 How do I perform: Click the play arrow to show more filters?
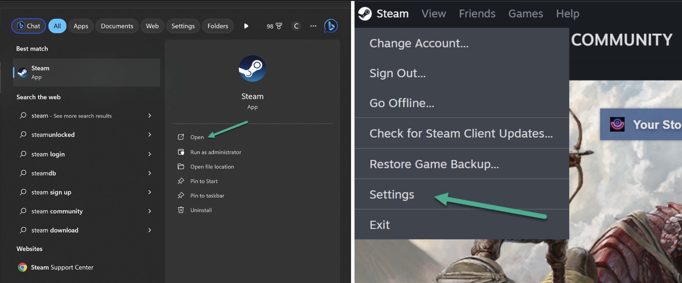pyautogui.click(x=246, y=26)
